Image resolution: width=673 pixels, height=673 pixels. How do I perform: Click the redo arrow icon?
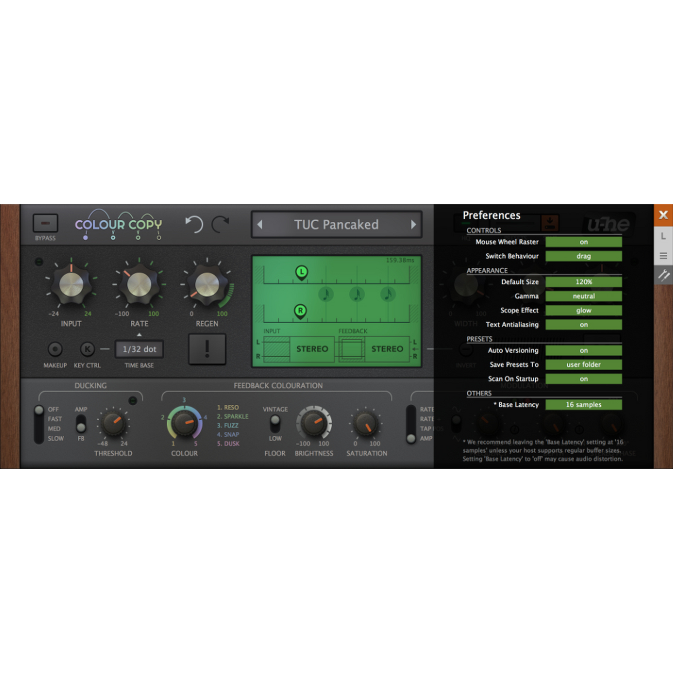click(x=221, y=224)
